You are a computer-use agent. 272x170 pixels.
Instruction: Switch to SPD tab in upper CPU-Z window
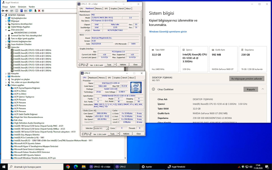coord(106,8)
